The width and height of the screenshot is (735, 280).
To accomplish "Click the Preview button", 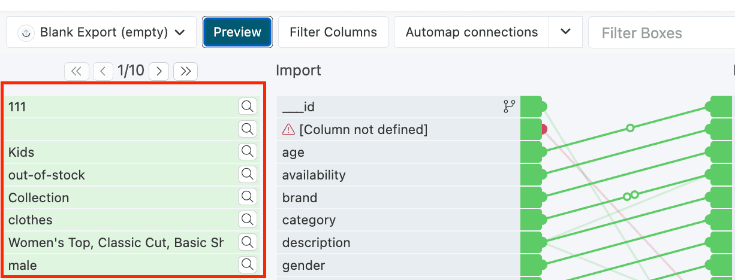I will (237, 32).
